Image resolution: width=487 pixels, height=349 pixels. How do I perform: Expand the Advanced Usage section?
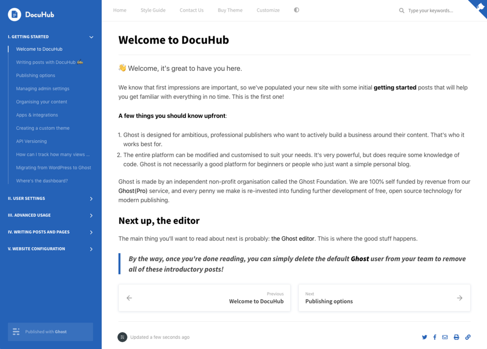tap(91, 215)
